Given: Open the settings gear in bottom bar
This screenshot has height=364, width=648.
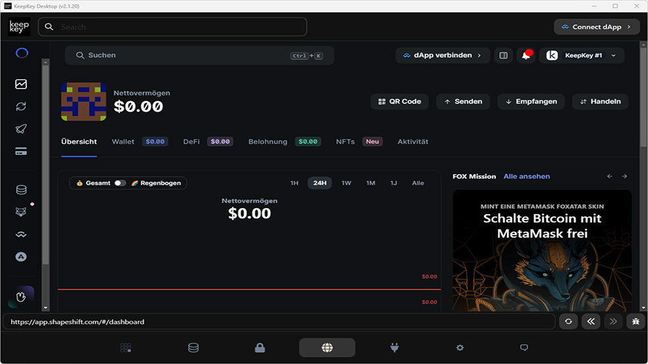Looking at the screenshot, I should [460, 348].
